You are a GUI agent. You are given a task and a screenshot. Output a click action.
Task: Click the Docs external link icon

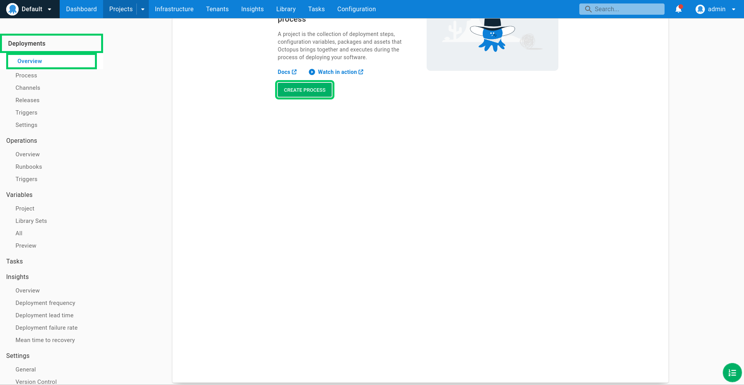(294, 72)
